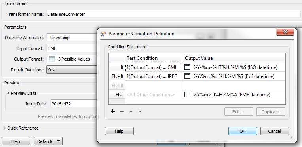Click the ISO datetime output value icon
The width and height of the screenshot is (302, 147).
[187, 67]
